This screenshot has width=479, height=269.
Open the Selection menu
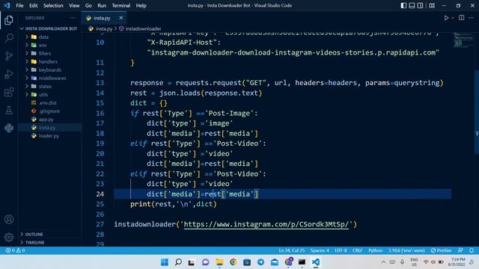[x=53, y=5]
